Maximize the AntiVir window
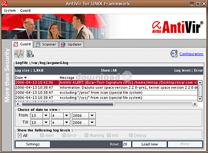 coord(198,4)
